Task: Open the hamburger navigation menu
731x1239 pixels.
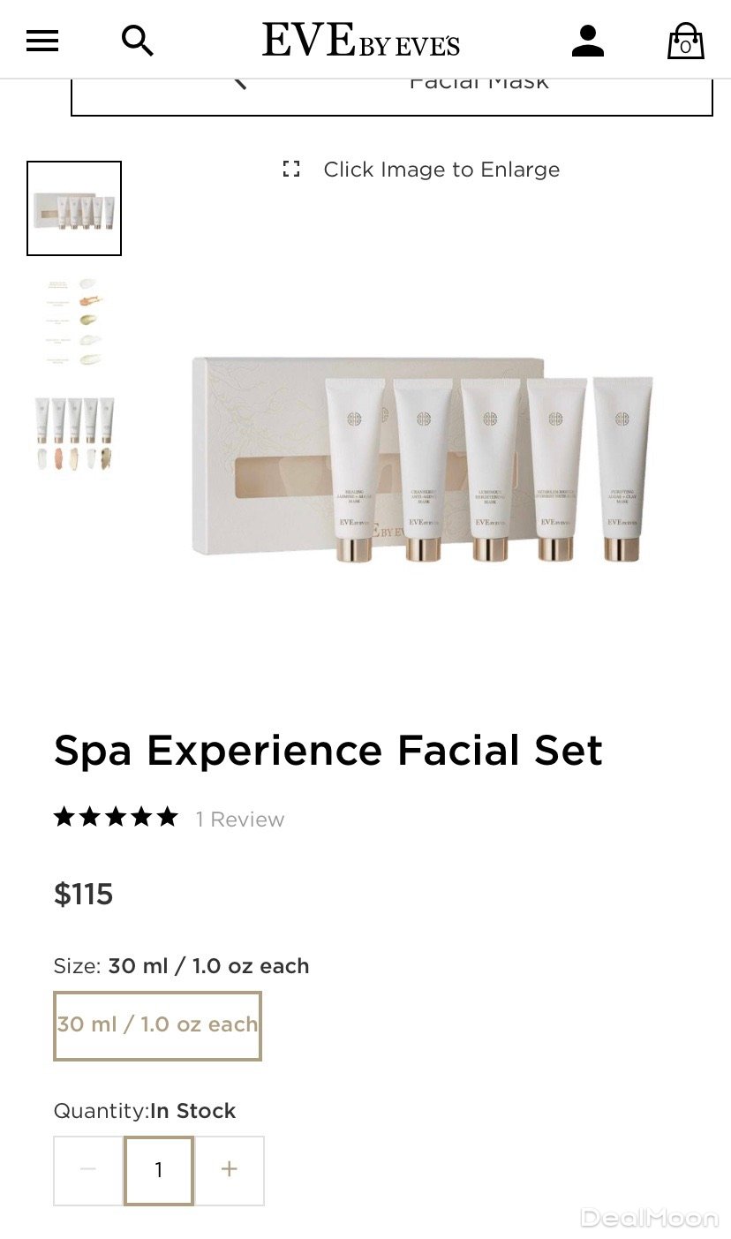Action: [42, 41]
